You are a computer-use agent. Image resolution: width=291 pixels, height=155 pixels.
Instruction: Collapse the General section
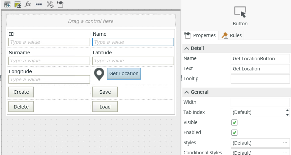coord(186,92)
